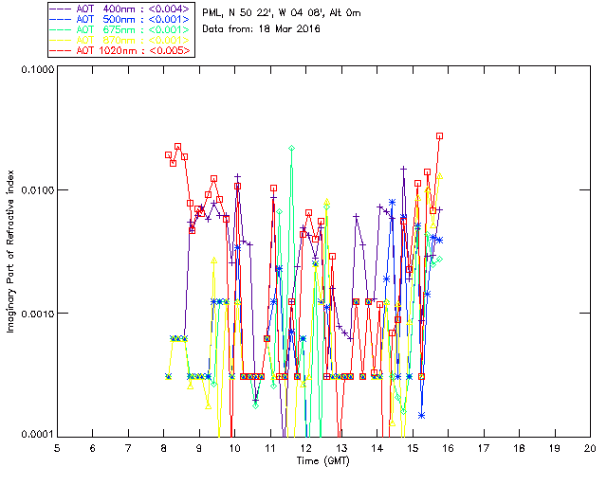Click the AOT 500nm legend entry
Screen dimensions: 607x485
(x=120, y=19)
